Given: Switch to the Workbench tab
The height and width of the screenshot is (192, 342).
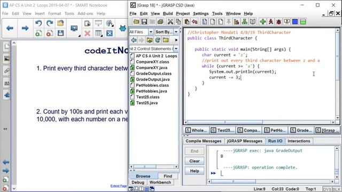Looking at the screenshot, I should [x=160, y=182].
